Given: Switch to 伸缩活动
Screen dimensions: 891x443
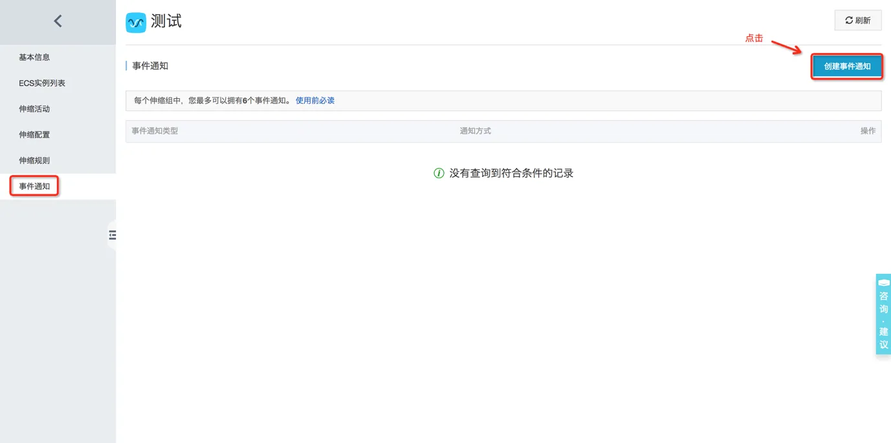Looking at the screenshot, I should [33, 108].
